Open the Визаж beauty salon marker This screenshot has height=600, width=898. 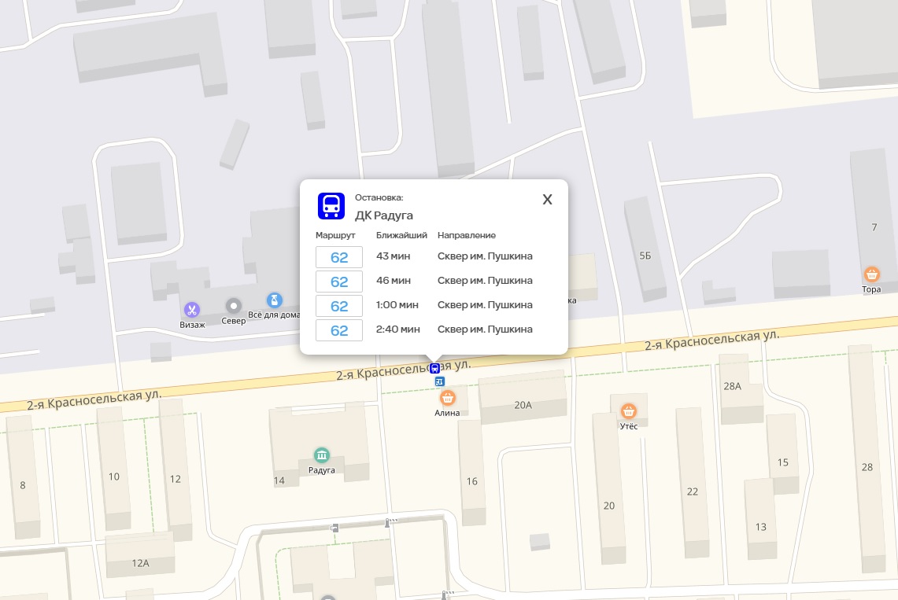(x=192, y=310)
